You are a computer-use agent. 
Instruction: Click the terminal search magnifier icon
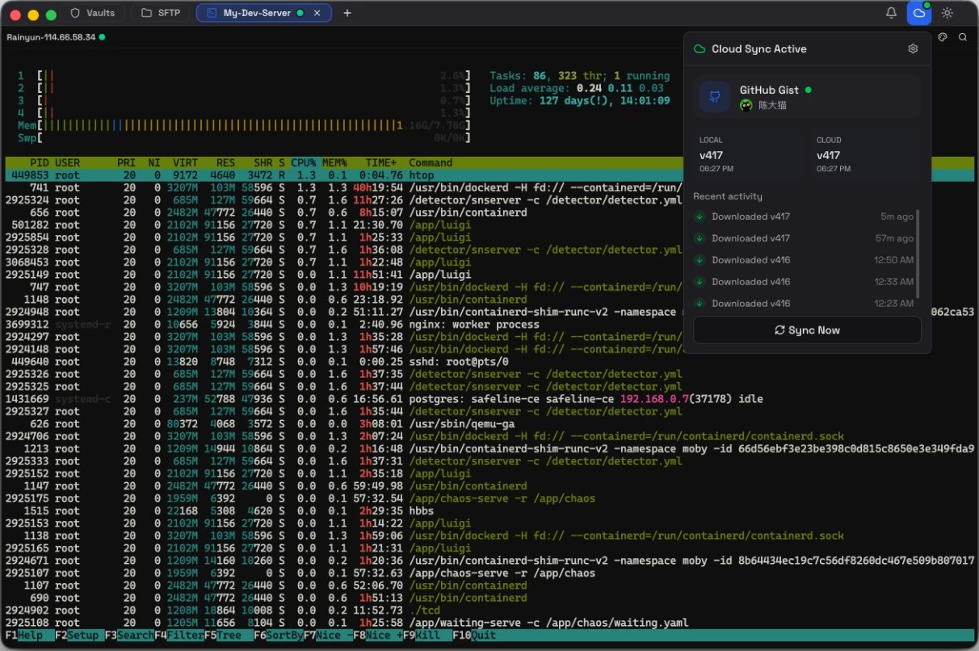click(x=963, y=37)
